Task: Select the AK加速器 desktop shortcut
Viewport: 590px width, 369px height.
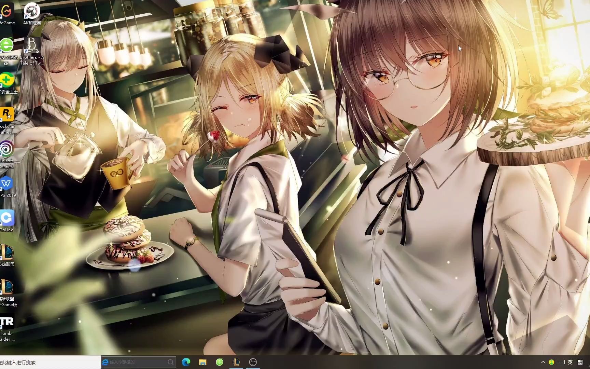Action: [x=32, y=14]
